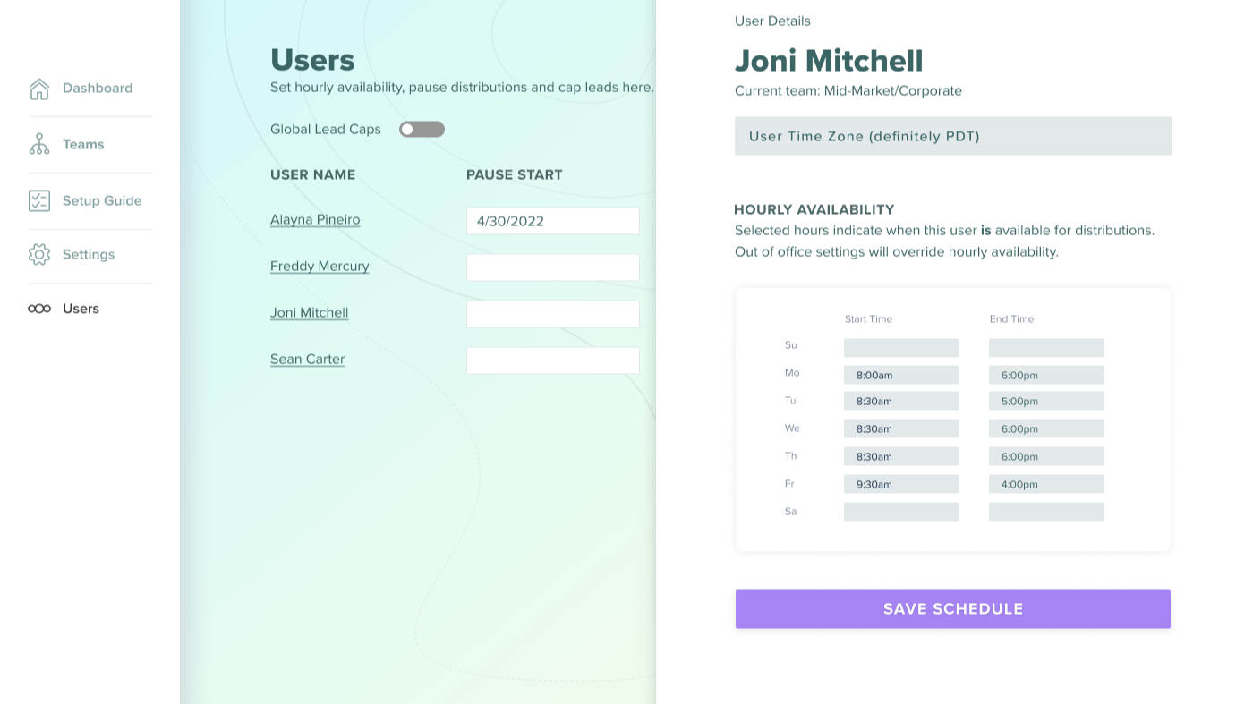Viewport: 1253px width, 704px height.
Task: Set the Saturday end time field
Action: (x=1046, y=512)
